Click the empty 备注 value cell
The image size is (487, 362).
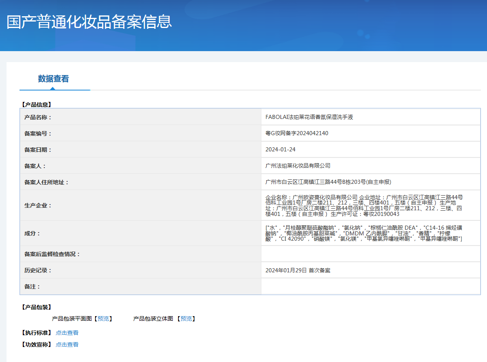[370, 287]
